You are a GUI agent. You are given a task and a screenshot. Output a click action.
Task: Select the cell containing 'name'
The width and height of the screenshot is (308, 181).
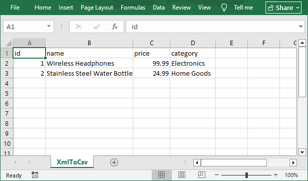pos(89,53)
